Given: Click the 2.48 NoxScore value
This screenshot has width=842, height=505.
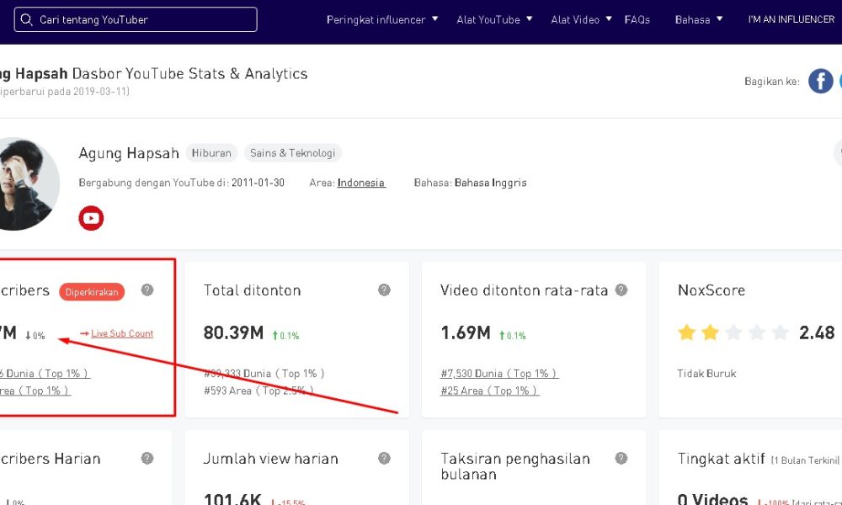Looking at the screenshot, I should click(x=817, y=332).
